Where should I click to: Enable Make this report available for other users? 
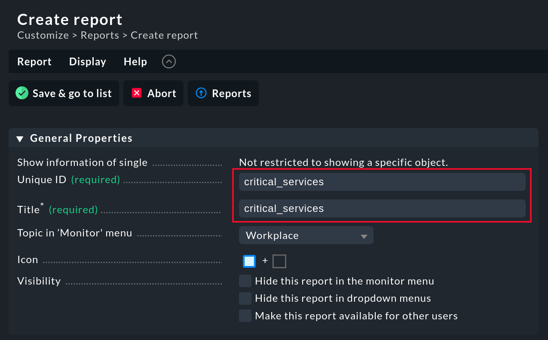click(245, 316)
